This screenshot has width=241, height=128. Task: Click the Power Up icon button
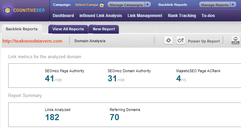[x=180, y=41]
